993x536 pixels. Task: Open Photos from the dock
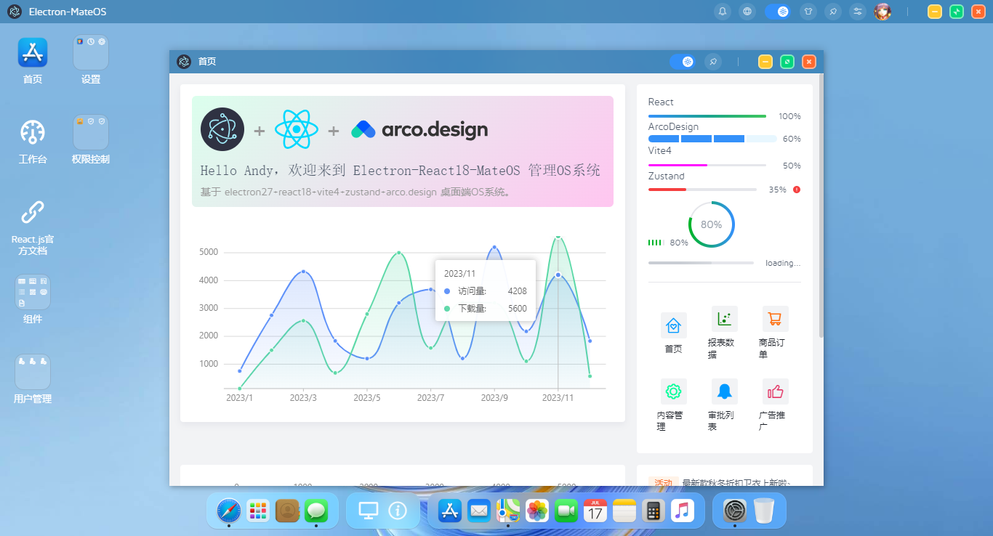tap(537, 511)
